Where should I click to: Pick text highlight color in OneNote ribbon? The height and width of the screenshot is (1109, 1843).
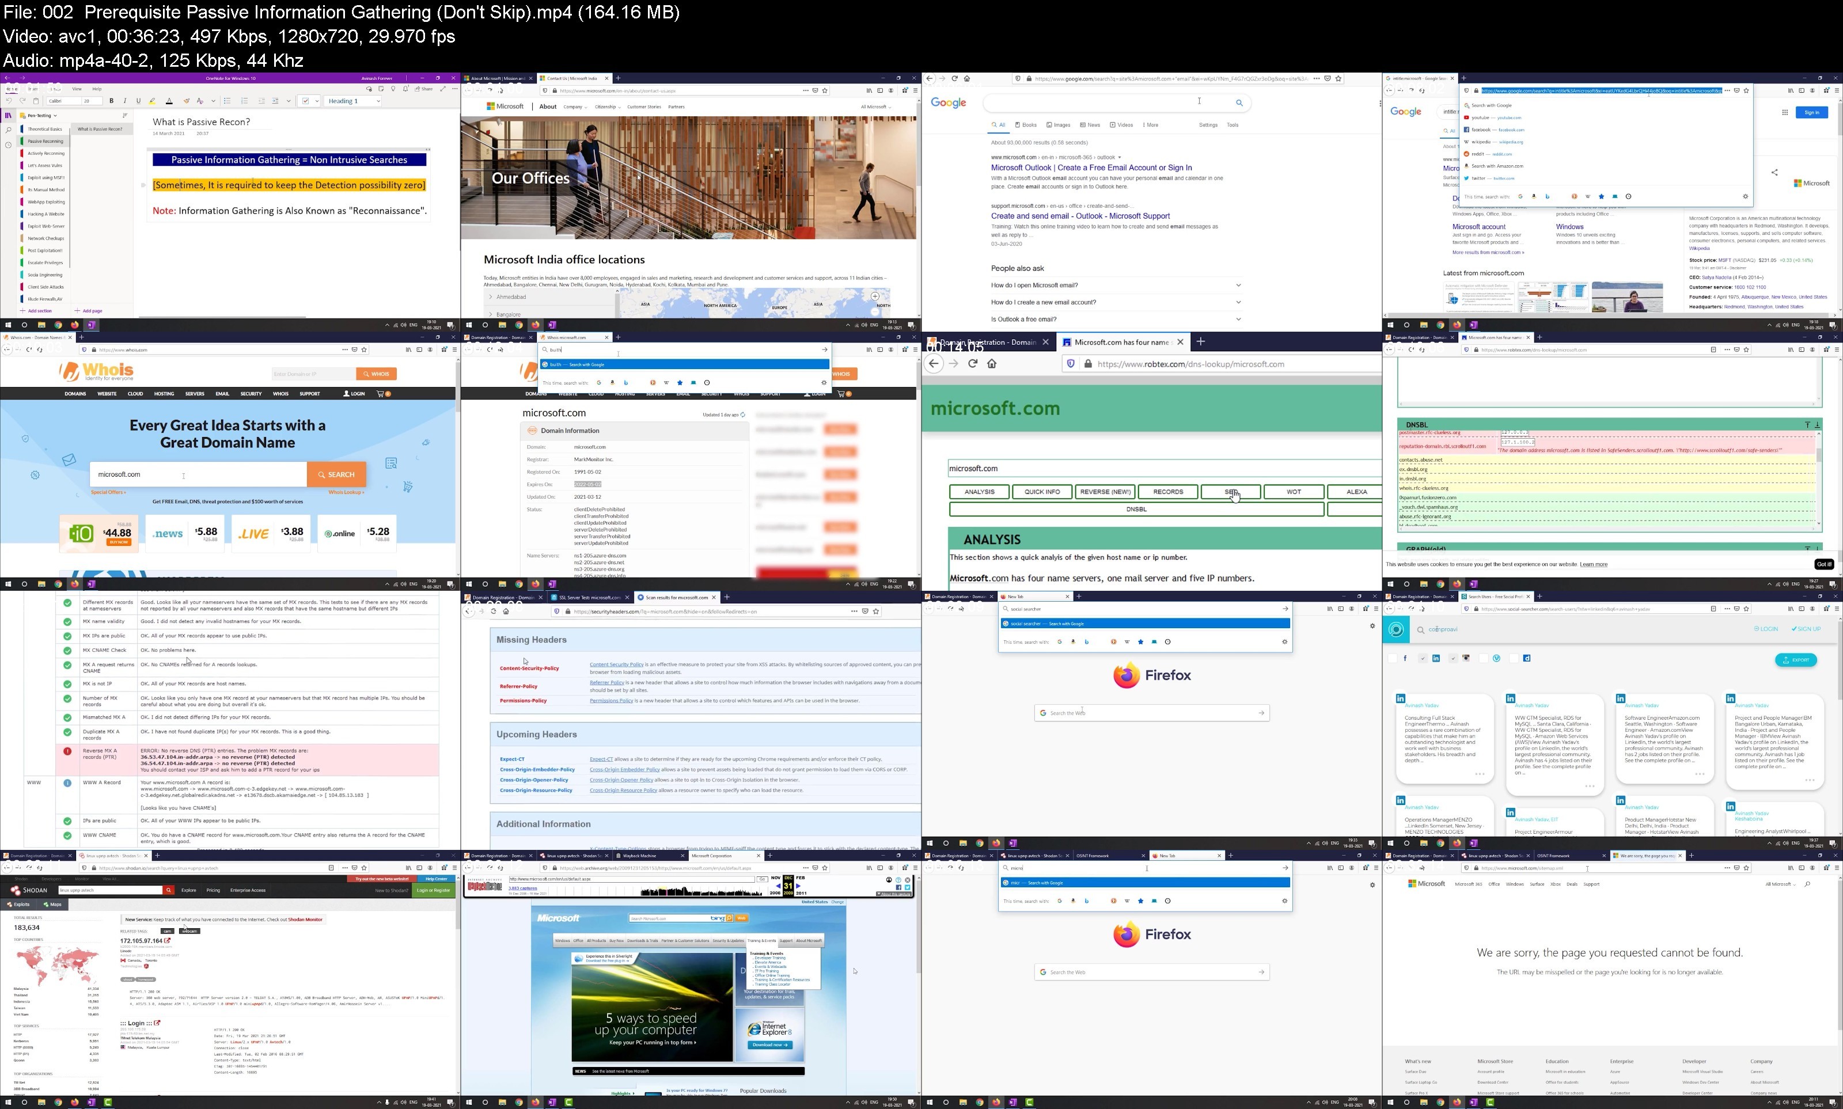153,101
